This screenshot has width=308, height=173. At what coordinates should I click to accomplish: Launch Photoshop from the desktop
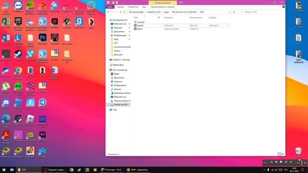pos(42,39)
